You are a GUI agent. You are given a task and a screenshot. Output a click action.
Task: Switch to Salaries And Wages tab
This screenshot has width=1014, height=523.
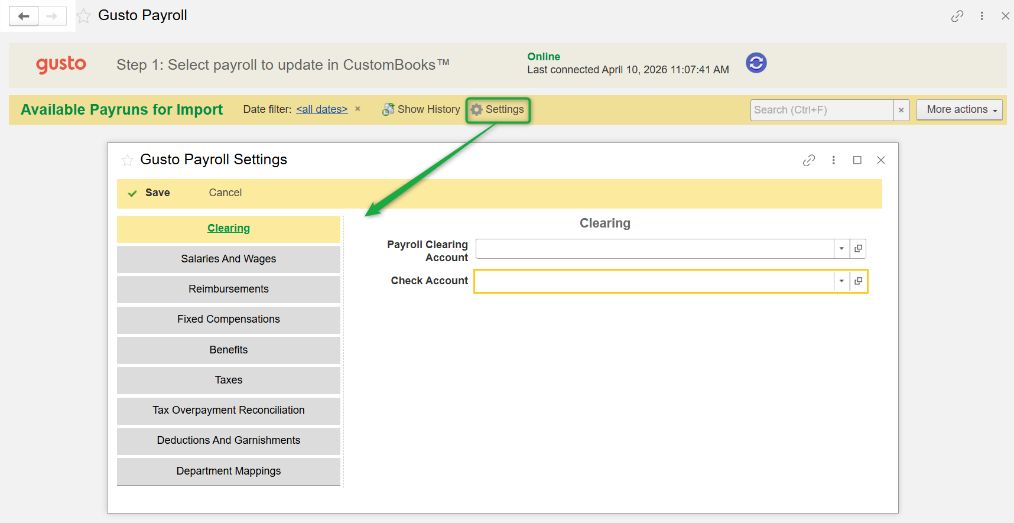pyautogui.click(x=228, y=259)
